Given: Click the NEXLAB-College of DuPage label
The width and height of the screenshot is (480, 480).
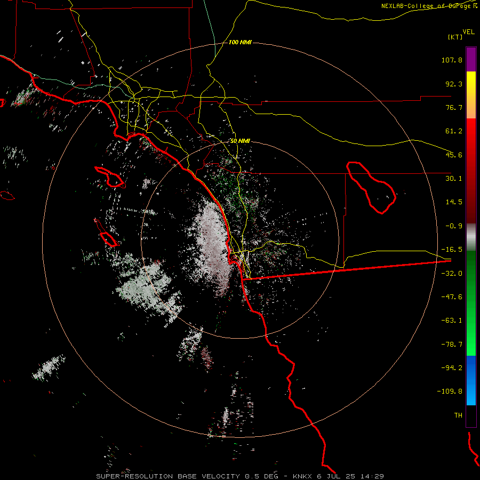Looking at the screenshot, I should [429, 6].
